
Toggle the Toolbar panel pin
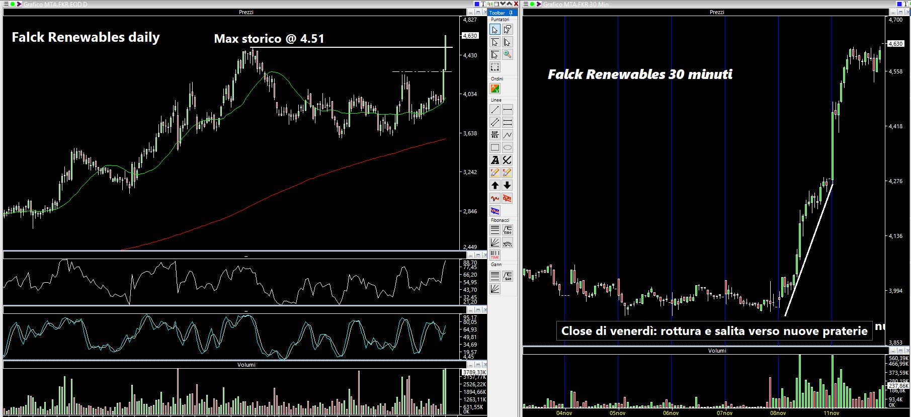pyautogui.click(x=511, y=13)
